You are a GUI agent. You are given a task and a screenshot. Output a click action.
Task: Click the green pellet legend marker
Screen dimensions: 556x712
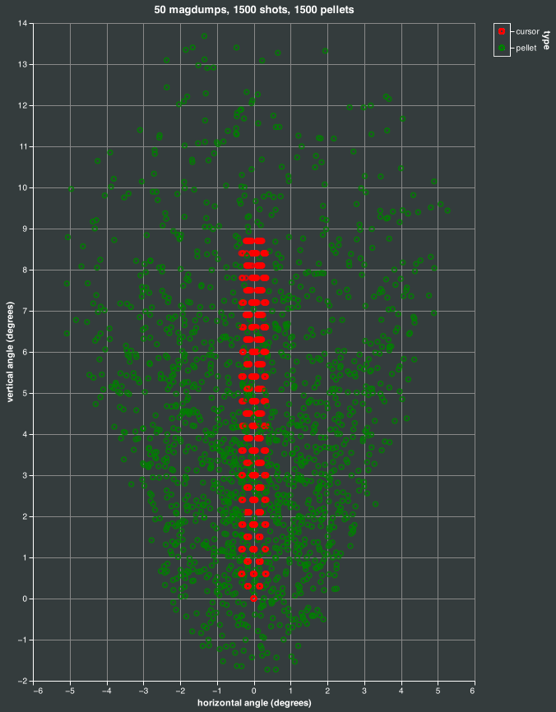tap(502, 48)
